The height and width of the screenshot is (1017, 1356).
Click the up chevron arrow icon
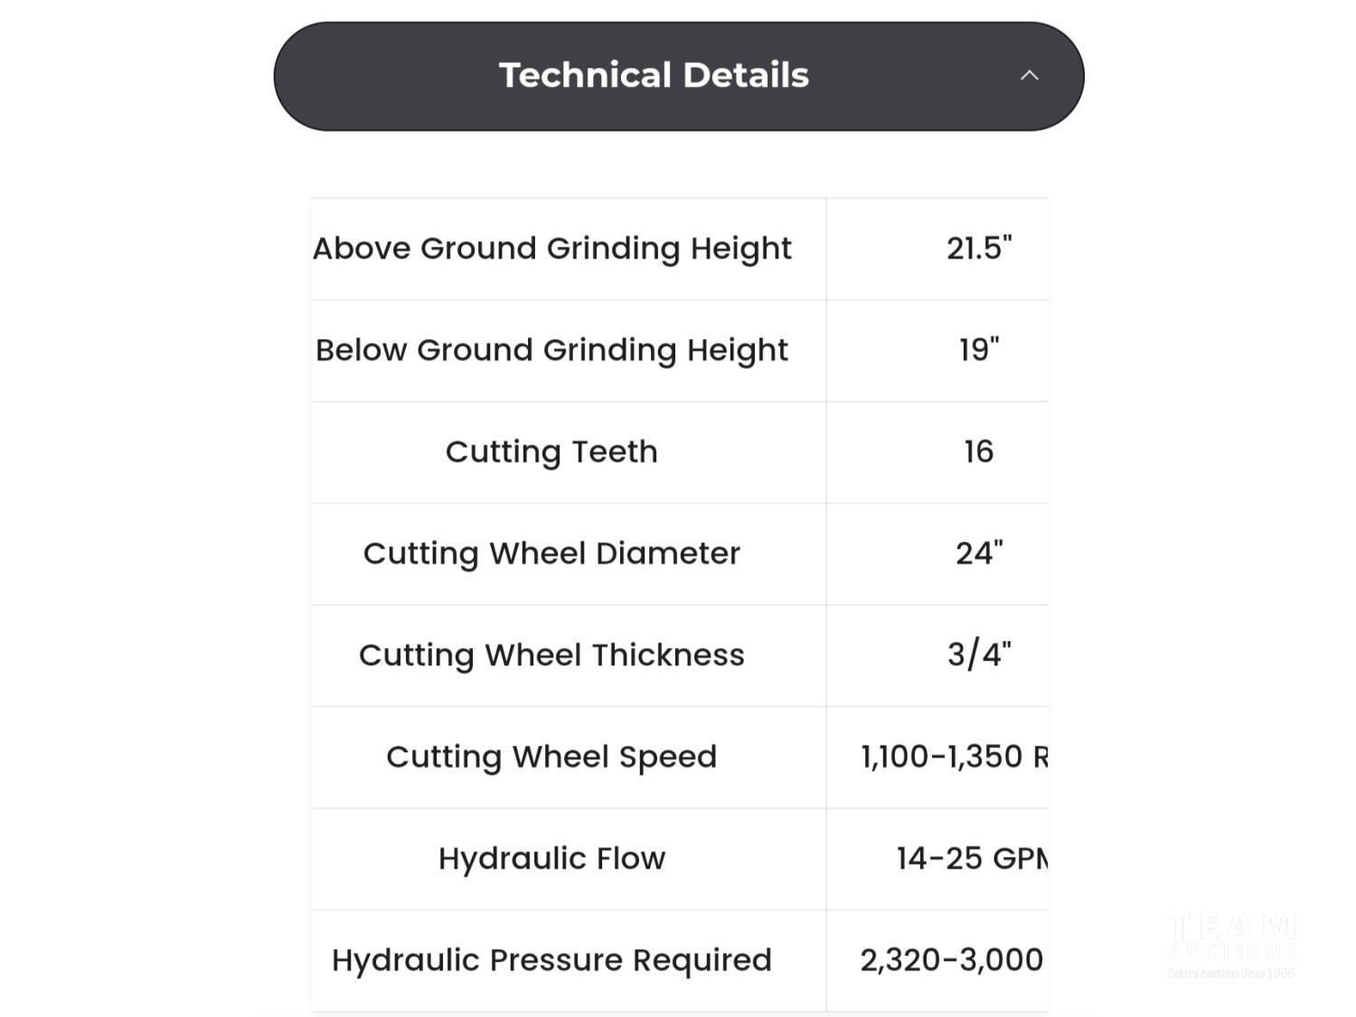point(1029,76)
